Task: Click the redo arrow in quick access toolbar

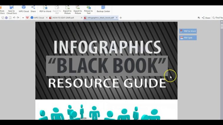Action: (x=18, y=18)
